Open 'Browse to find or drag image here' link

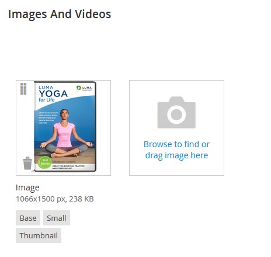(x=176, y=150)
